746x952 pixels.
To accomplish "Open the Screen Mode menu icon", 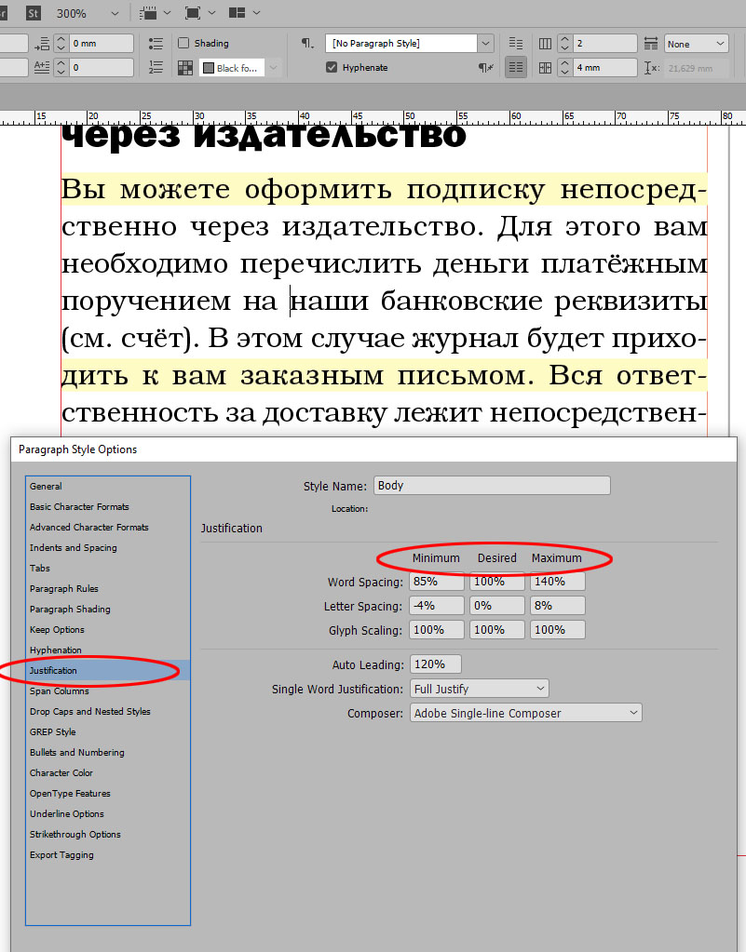I will [x=199, y=13].
